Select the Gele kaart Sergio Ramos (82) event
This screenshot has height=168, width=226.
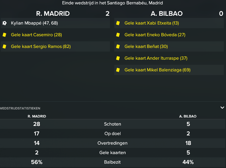click(55, 46)
